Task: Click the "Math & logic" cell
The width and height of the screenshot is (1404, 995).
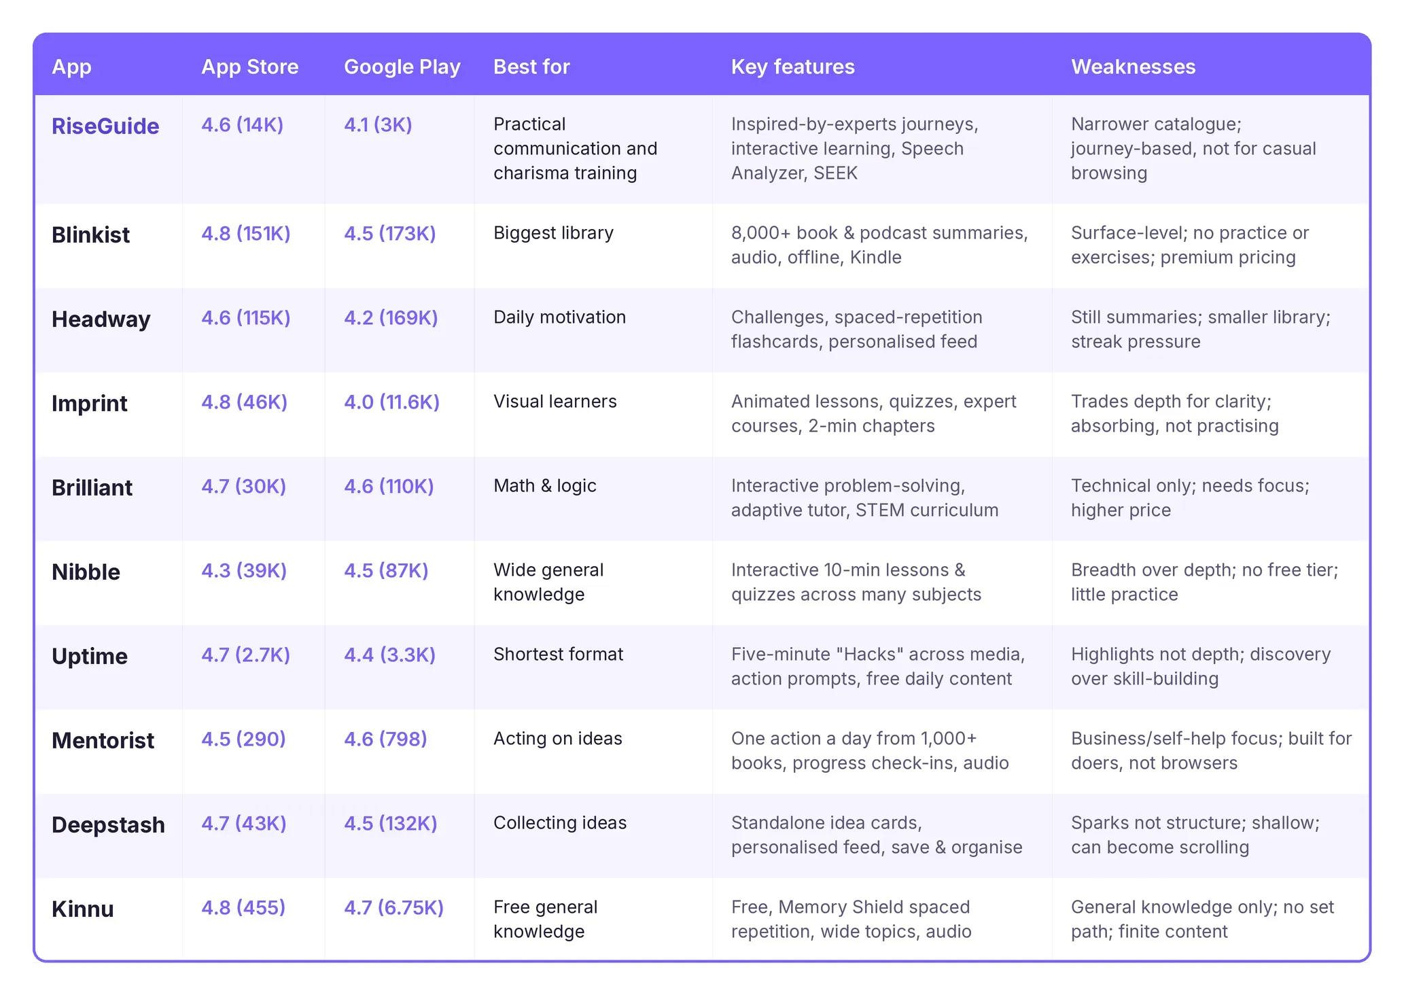Action: 544,486
